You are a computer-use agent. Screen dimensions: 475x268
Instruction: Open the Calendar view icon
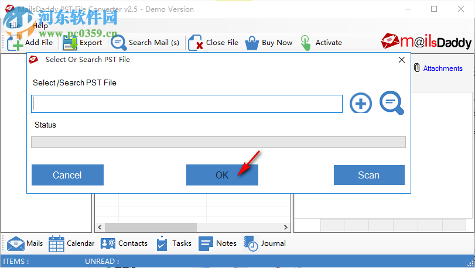pos(56,243)
